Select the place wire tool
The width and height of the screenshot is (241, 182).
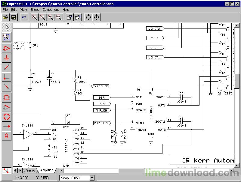click(7, 67)
